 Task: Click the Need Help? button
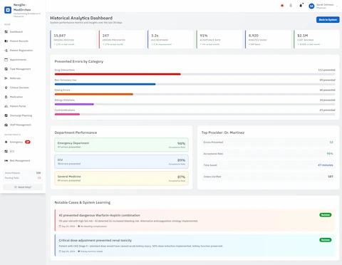[x=23, y=187]
